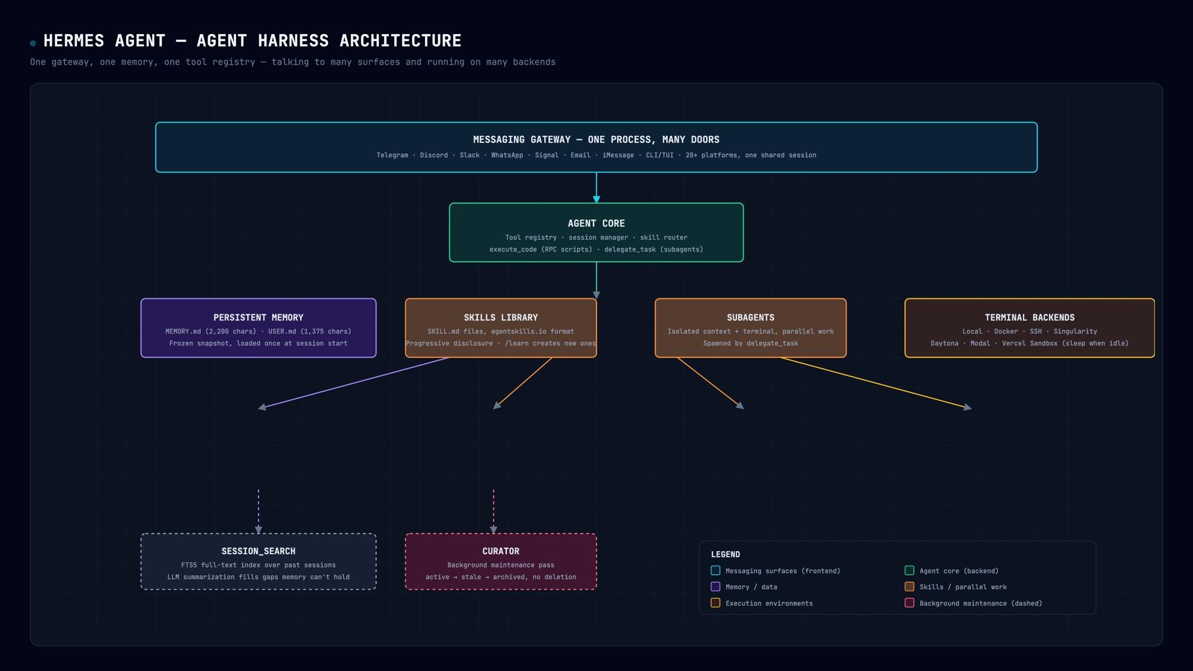1193x671 pixels.
Task: Select the purple Memory / data legend swatch
Action: pos(716,587)
